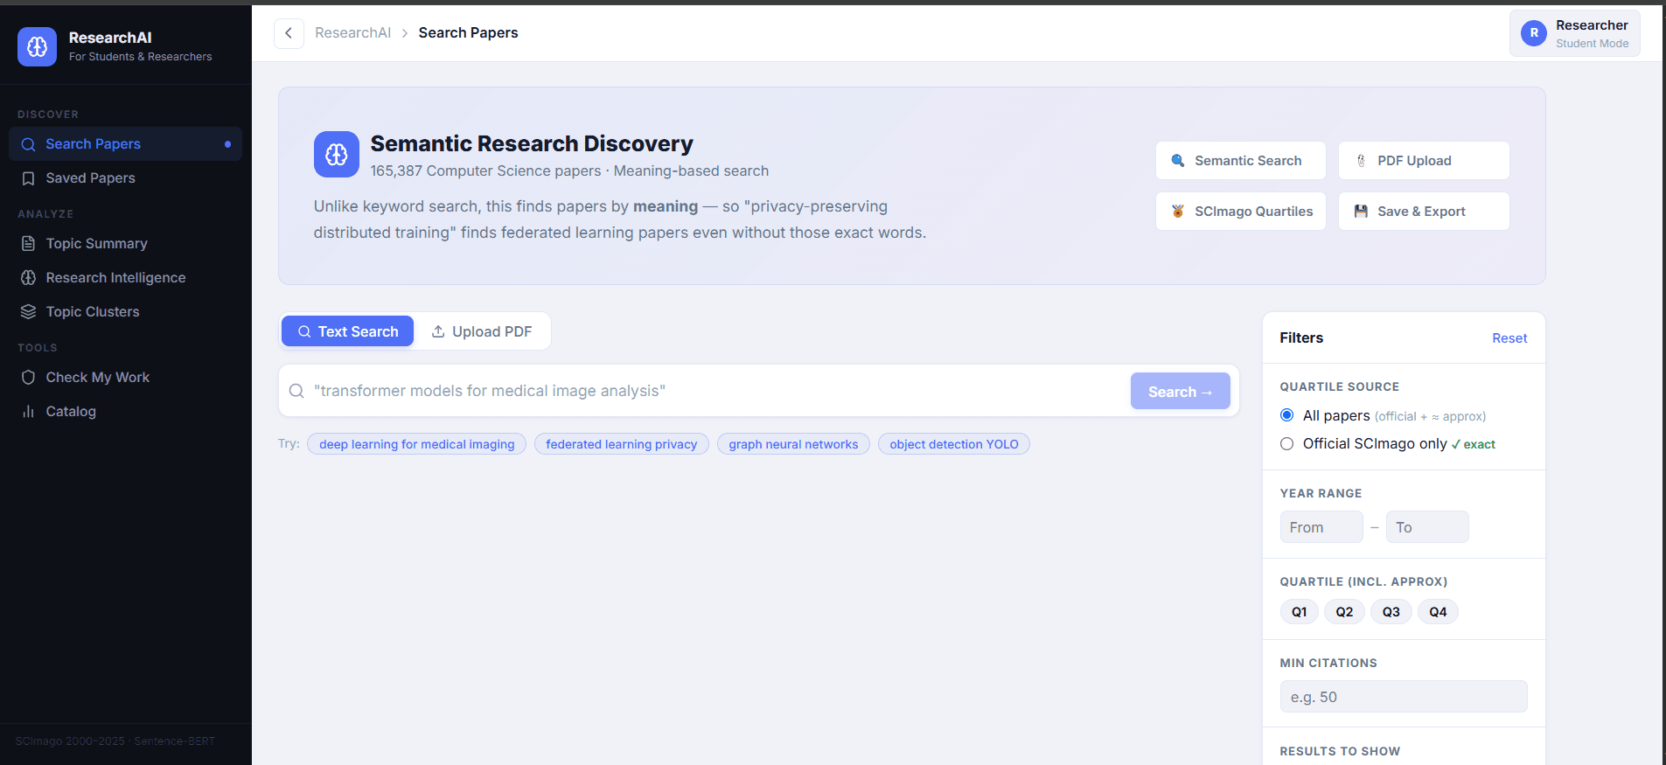Click the Check My Work shield icon
The height and width of the screenshot is (765, 1666).
click(29, 378)
